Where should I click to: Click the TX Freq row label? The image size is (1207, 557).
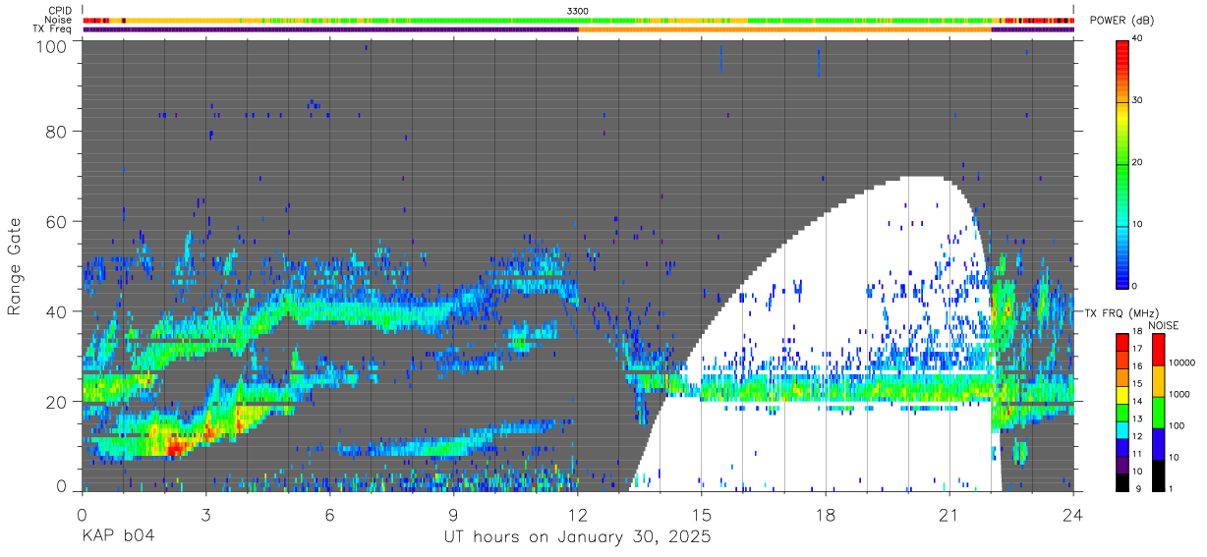click(x=51, y=29)
